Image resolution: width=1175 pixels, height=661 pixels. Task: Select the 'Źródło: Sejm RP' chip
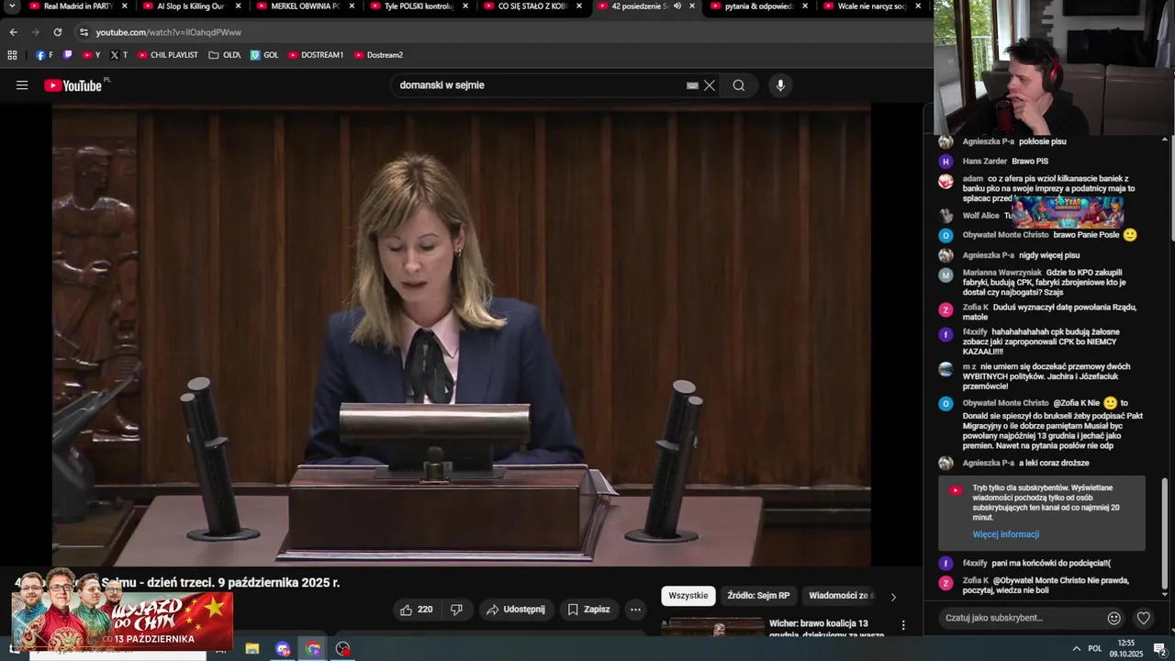coord(758,596)
